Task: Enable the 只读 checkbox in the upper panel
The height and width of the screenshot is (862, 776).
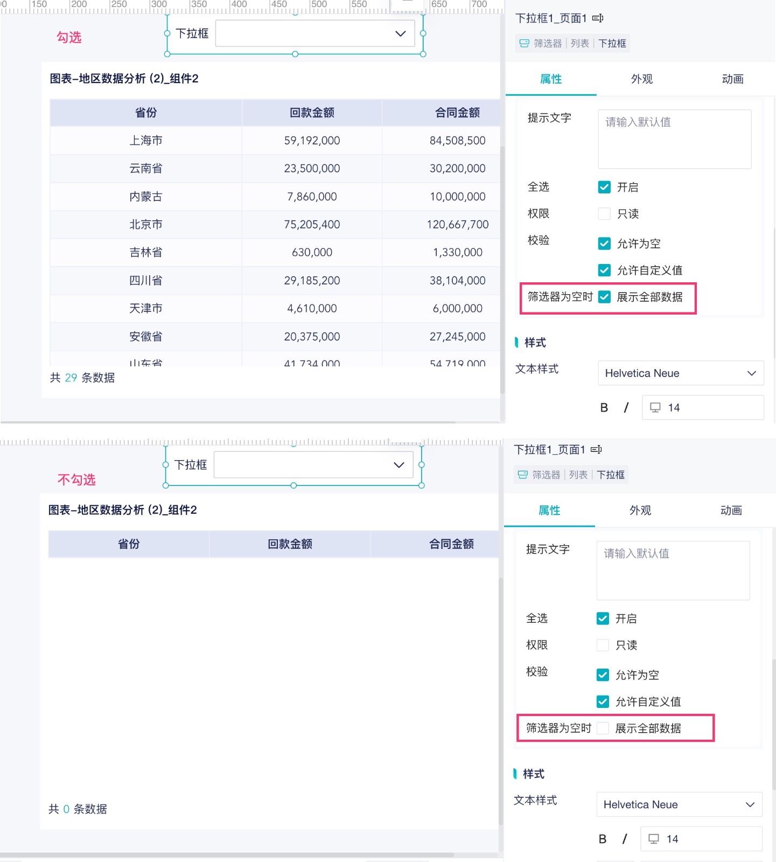Action: point(604,214)
